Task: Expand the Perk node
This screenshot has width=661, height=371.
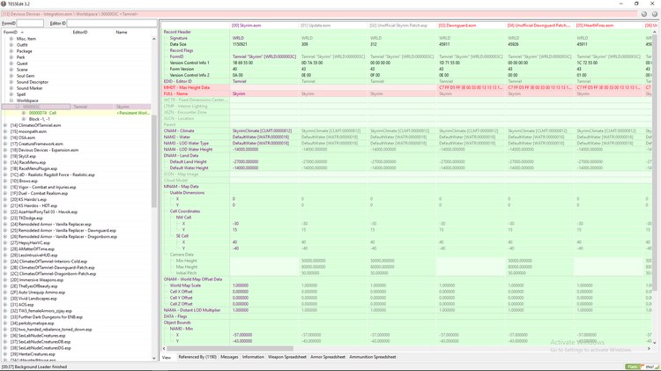Action: pyautogui.click(x=11, y=57)
